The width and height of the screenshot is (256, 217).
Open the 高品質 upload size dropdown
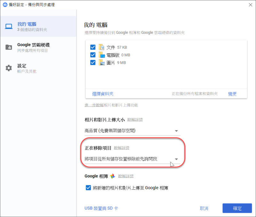(x=132, y=131)
